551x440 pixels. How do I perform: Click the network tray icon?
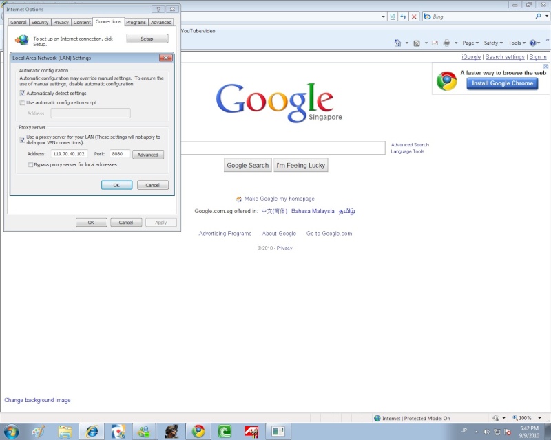497,432
